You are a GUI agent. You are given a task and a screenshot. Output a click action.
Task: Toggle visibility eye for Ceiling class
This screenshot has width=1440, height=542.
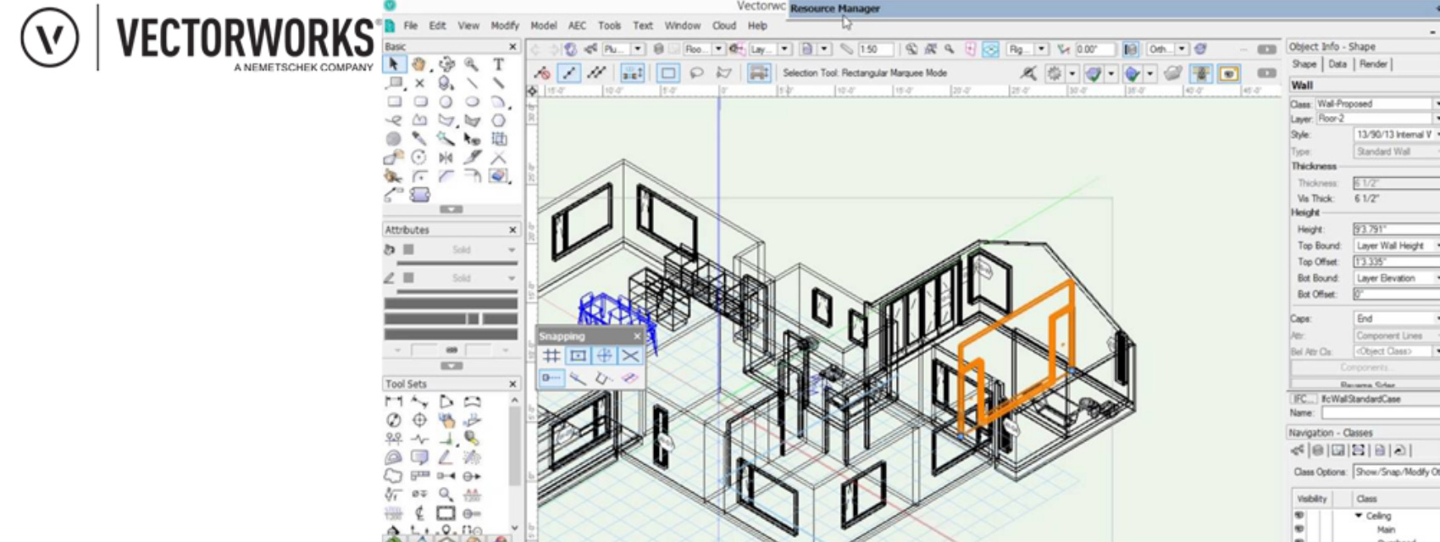[x=1299, y=516]
